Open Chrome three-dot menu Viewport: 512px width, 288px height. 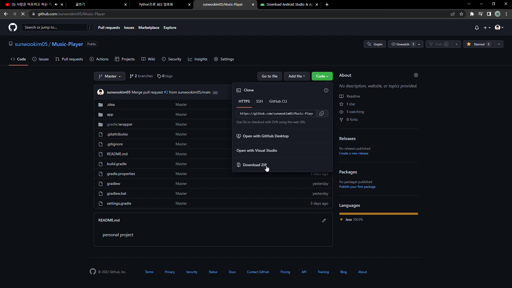click(x=506, y=14)
